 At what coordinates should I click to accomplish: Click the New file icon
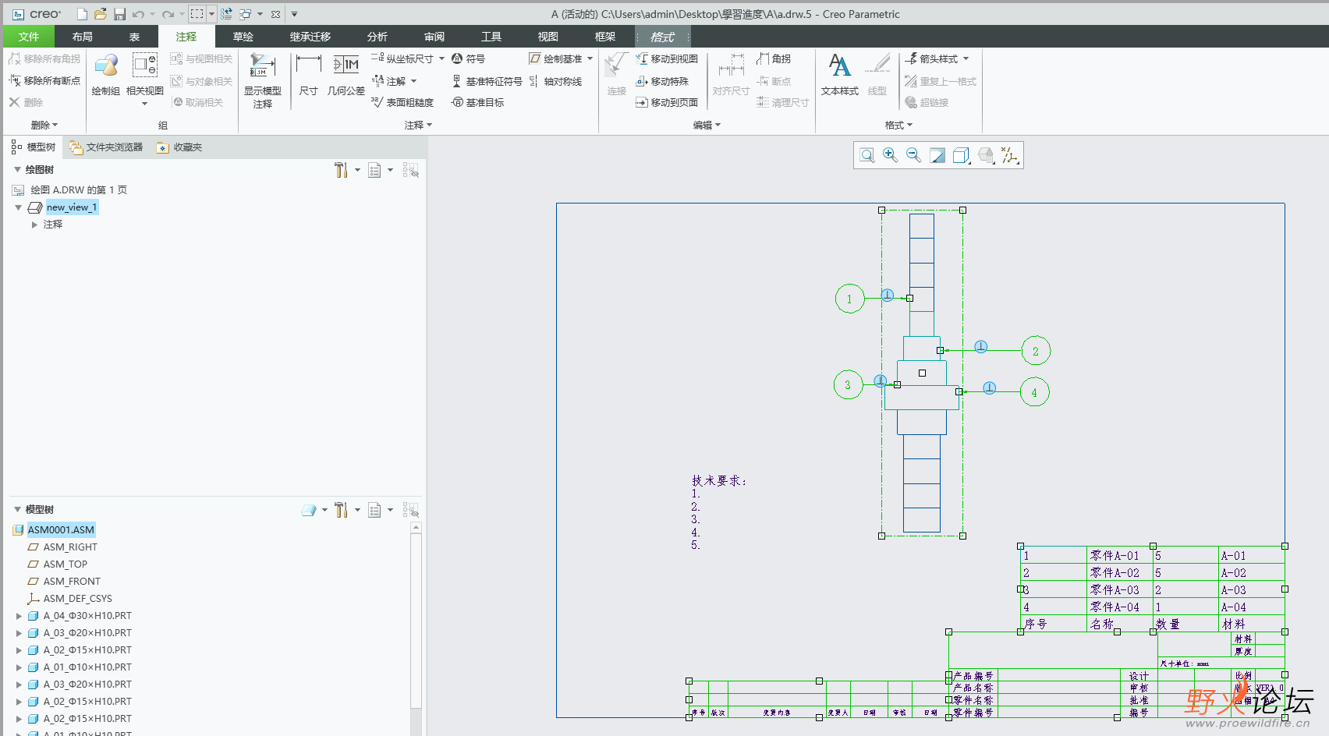coord(82,14)
